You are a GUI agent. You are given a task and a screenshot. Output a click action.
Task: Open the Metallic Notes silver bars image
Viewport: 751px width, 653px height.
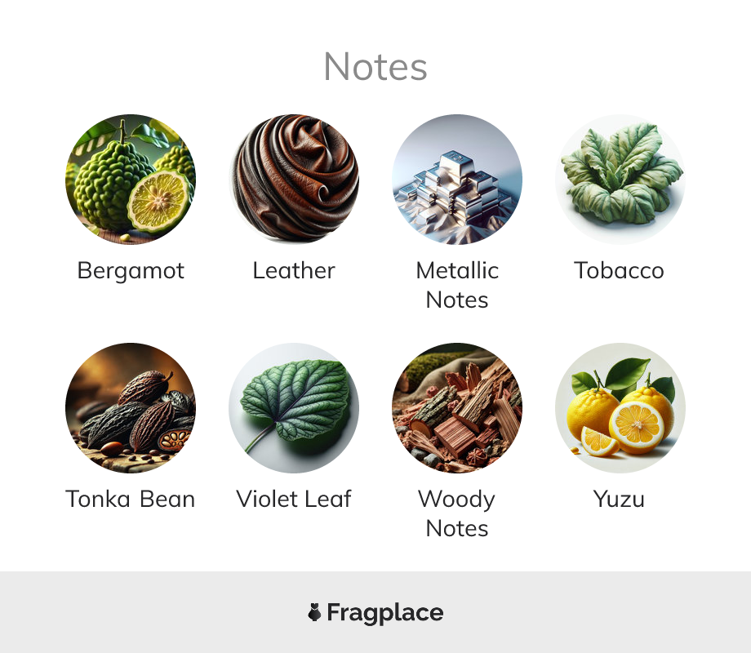pos(457,180)
